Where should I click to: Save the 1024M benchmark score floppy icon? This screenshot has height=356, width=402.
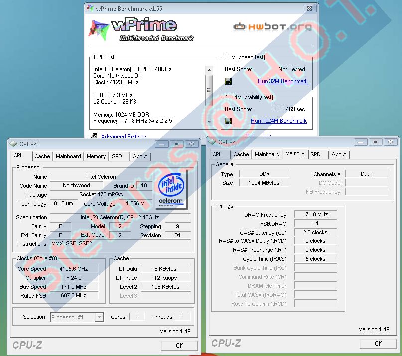click(x=228, y=121)
